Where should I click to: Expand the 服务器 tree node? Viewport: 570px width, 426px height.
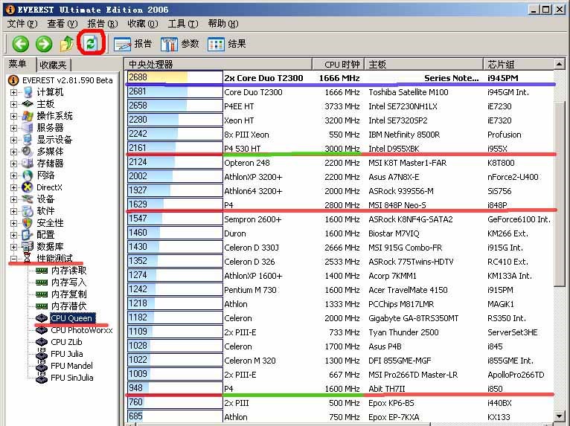(x=13, y=128)
